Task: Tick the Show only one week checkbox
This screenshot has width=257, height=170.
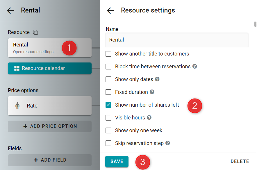Action: [108, 130]
